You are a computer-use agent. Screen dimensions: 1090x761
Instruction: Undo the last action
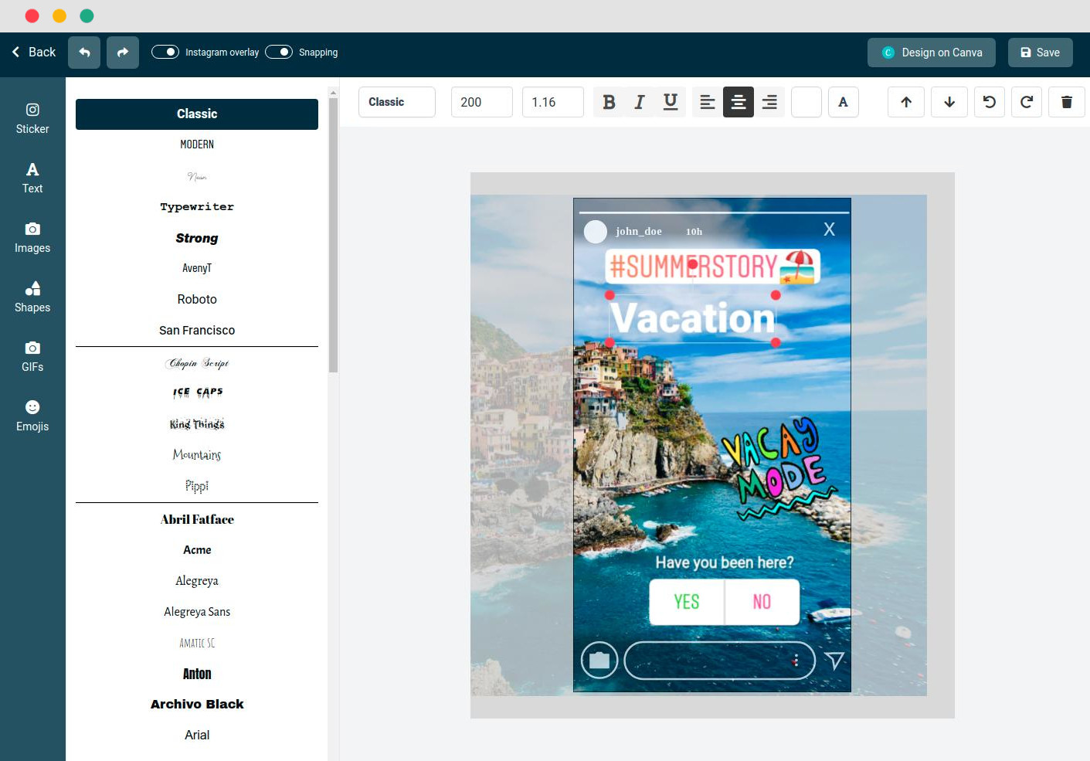84,52
